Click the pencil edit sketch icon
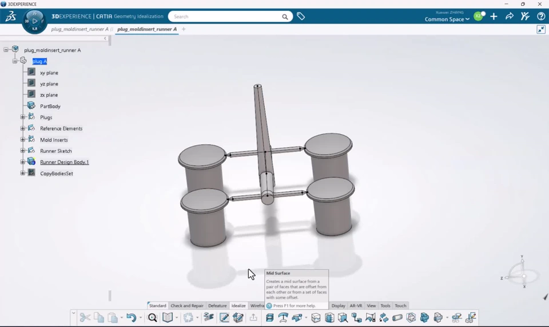Screen dimensions: 549x327 224,317
